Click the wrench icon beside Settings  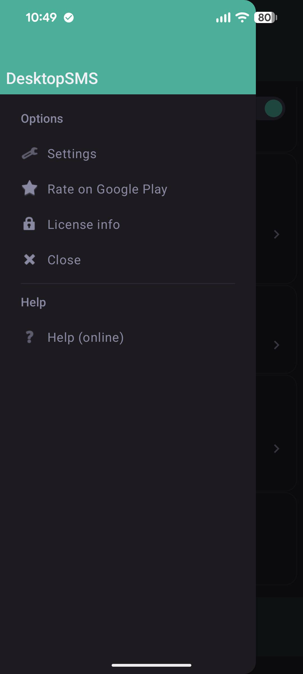(x=29, y=154)
